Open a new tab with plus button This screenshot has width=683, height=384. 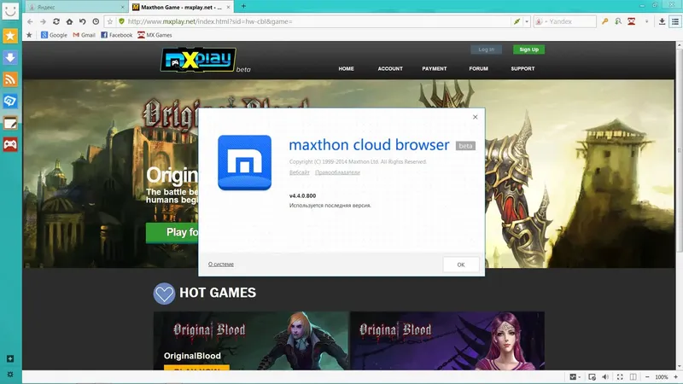[x=243, y=6]
